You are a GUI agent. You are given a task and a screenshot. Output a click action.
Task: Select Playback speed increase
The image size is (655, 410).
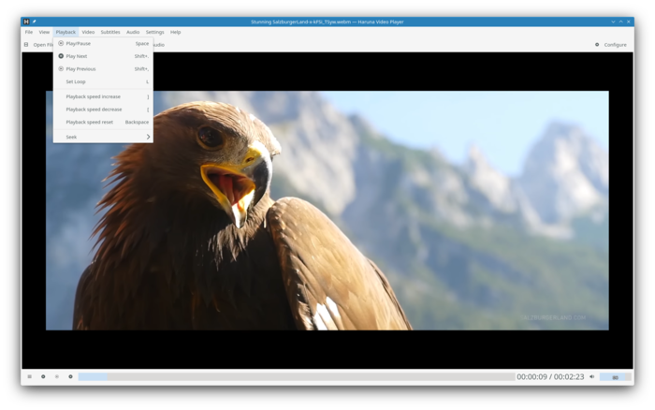[94, 96]
